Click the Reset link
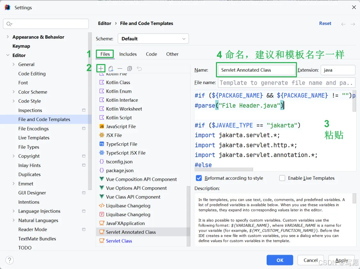 [x=325, y=23]
